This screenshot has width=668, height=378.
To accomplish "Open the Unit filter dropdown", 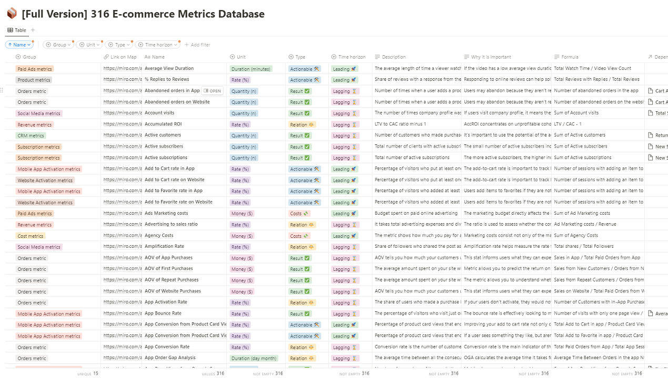I will (x=89, y=45).
